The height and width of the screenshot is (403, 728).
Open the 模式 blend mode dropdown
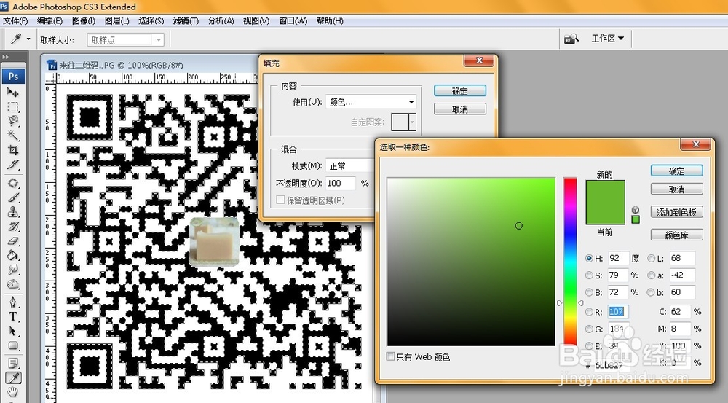coord(351,166)
